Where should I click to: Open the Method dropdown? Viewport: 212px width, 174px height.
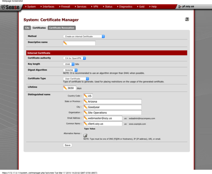[84, 37]
